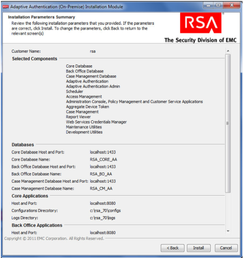
Task: Click the Report Viewer entry
Action: 78,117
